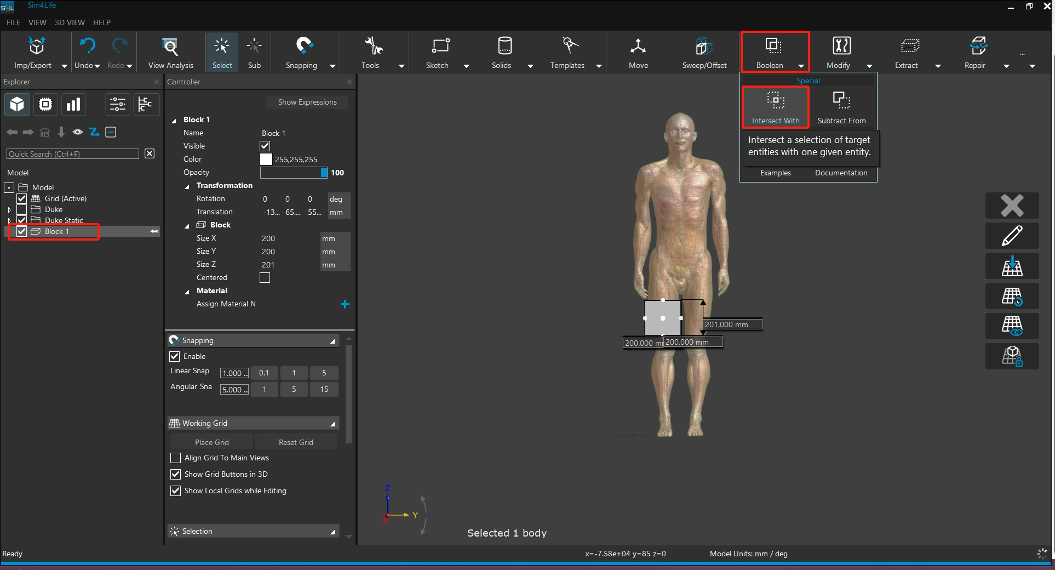Enable the Centered checkbox
Viewport: 1055px width, 570px height.
[265, 278]
